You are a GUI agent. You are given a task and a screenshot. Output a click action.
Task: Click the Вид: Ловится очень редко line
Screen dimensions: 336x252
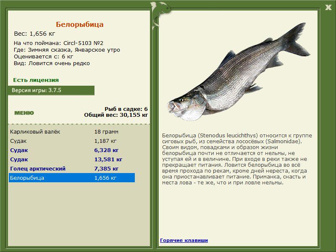tap(52, 63)
